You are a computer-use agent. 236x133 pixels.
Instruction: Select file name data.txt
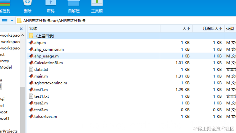tap(41, 69)
